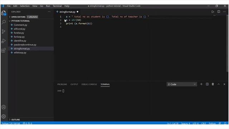Open forelse.py in the explorer
Viewport: 229px width, 129px height.
point(19,33)
